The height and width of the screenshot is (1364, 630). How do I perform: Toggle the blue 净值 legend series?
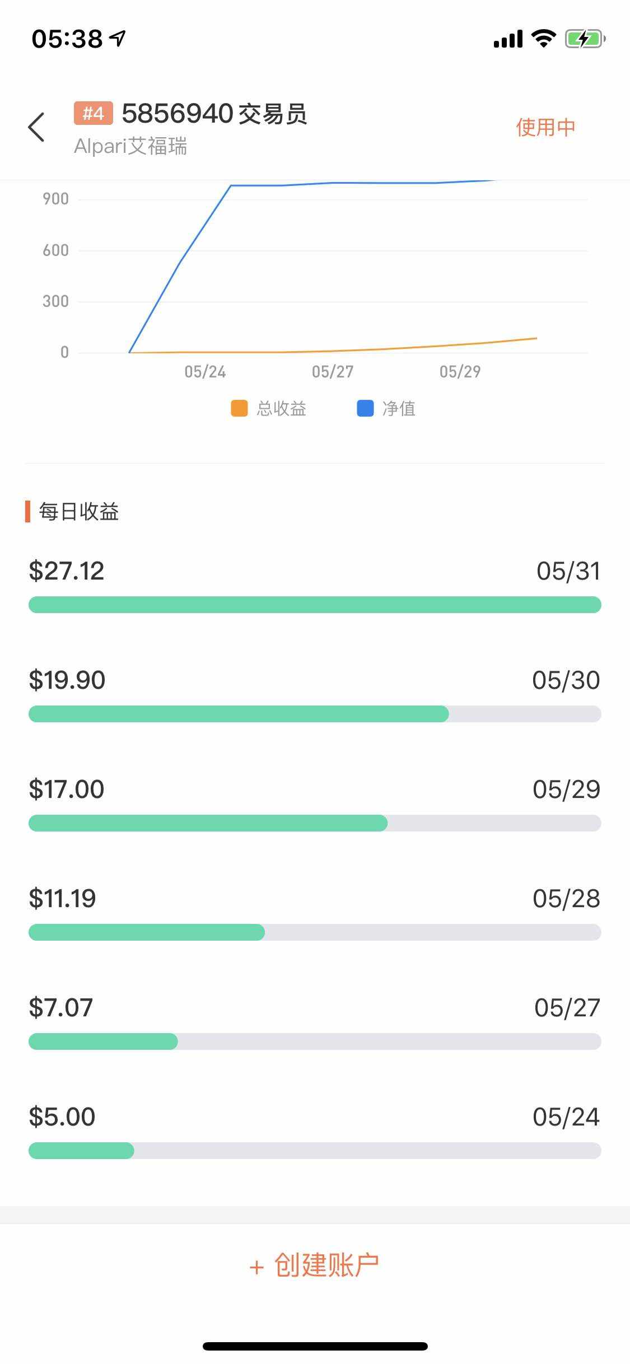(x=386, y=408)
